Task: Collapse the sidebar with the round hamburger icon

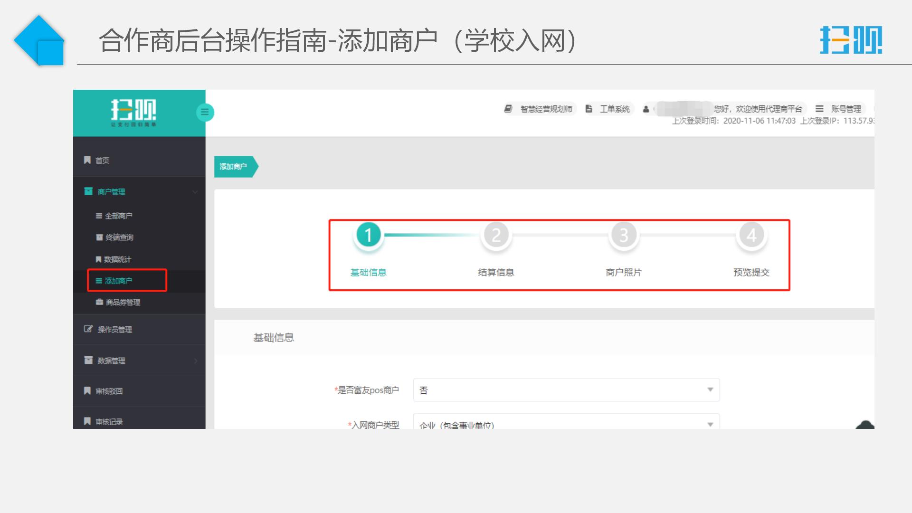Action: click(205, 113)
